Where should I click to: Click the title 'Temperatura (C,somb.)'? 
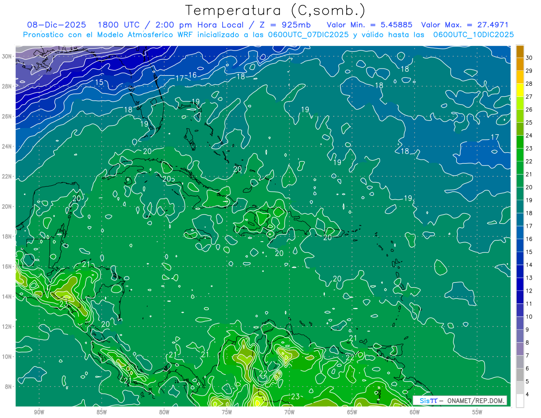(275, 10)
